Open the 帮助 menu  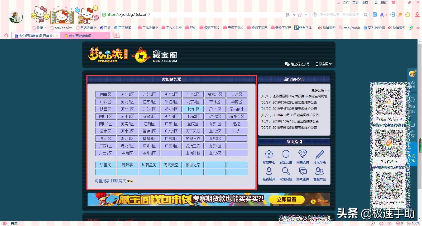coord(384,3)
